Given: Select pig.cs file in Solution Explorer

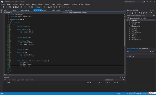Looking at the screenshot, I should (135, 34).
